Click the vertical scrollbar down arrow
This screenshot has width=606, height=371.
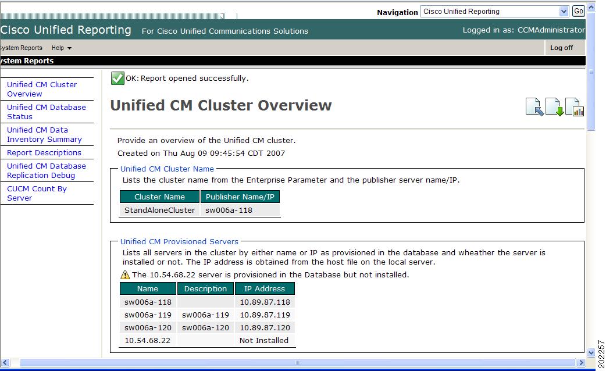pos(591,352)
